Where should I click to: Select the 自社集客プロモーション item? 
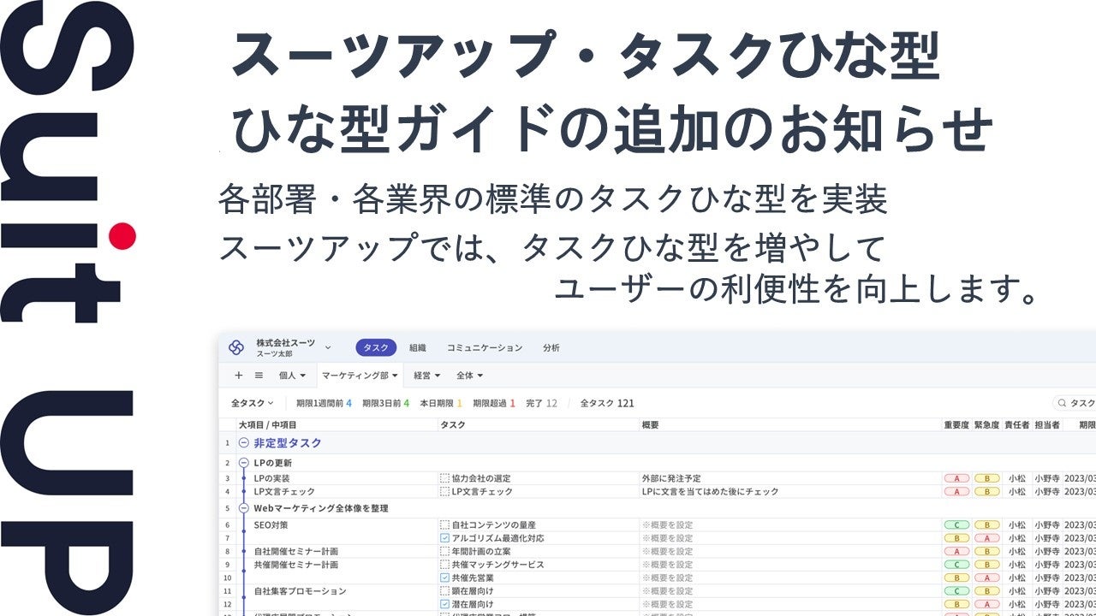tap(300, 591)
